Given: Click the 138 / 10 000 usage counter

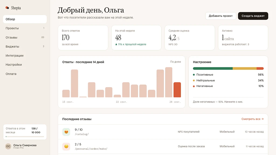Looking at the screenshot, I should coord(36,131).
